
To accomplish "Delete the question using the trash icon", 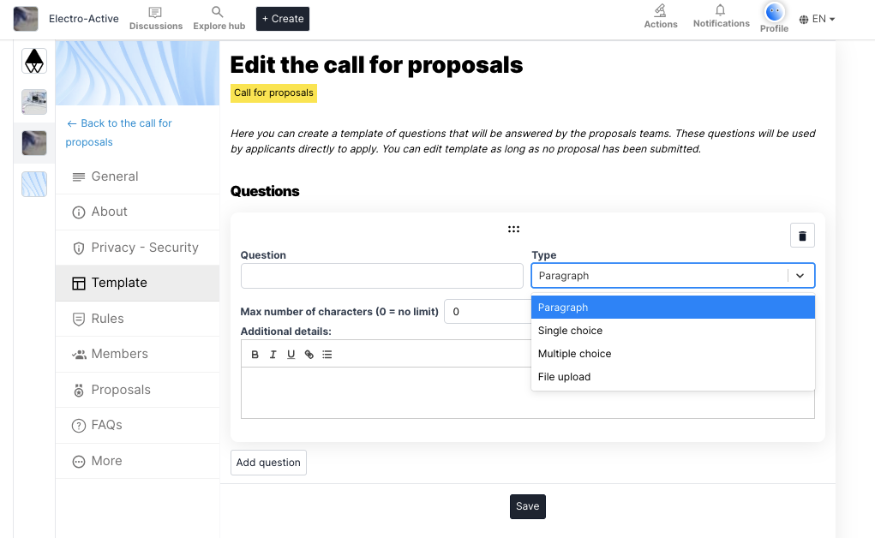I will [x=802, y=236].
